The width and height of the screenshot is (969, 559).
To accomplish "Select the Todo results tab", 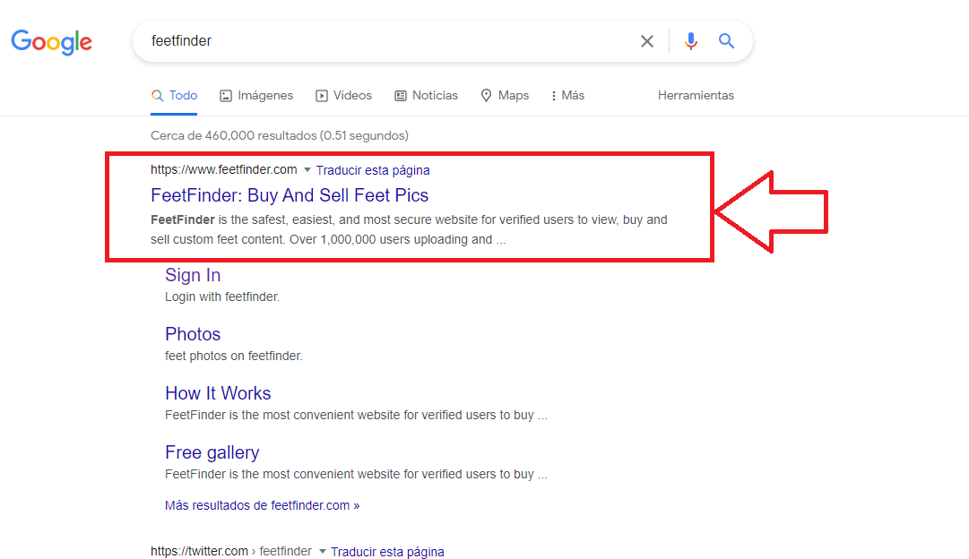I will (174, 96).
